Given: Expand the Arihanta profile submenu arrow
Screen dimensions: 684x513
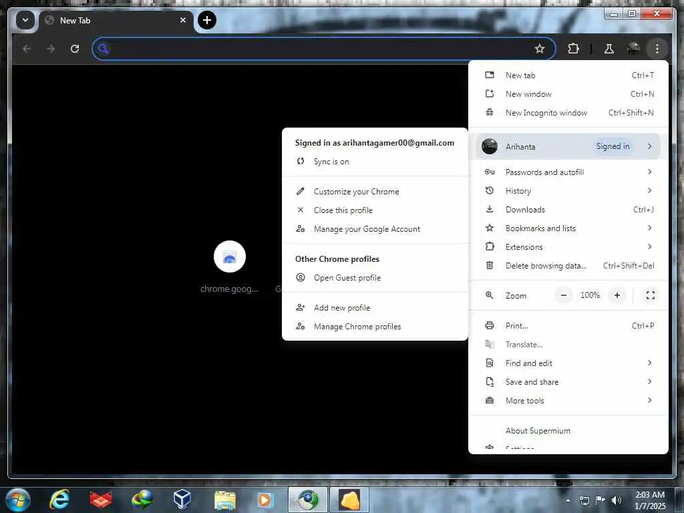Looking at the screenshot, I should point(649,146).
